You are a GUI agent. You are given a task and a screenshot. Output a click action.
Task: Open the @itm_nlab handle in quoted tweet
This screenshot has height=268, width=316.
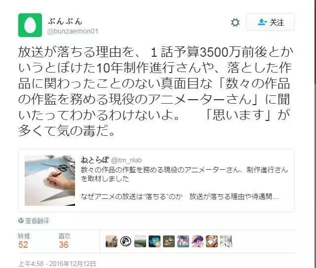point(126,160)
